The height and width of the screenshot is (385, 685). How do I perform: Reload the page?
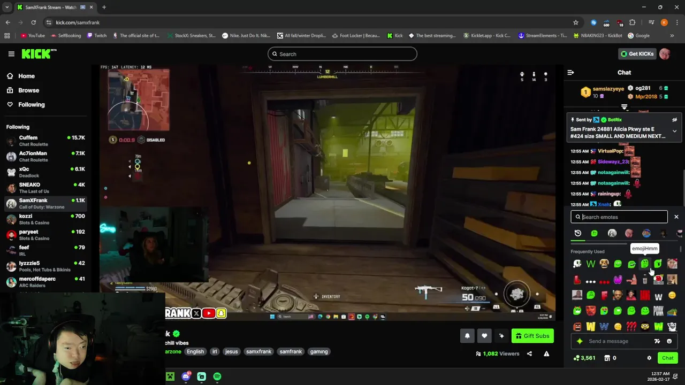click(x=33, y=22)
